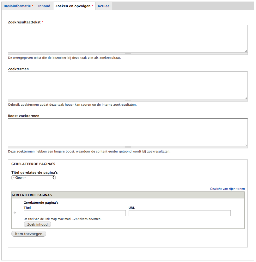
Task: Click the corner resize handle of the Zoektermen textarea
Action: pos(246,97)
